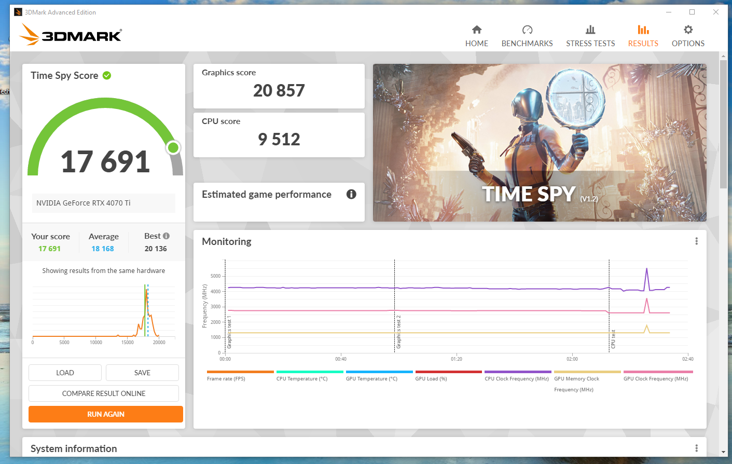Open BENCHMARKS from the top navigation
732x464 pixels.
[x=527, y=36]
